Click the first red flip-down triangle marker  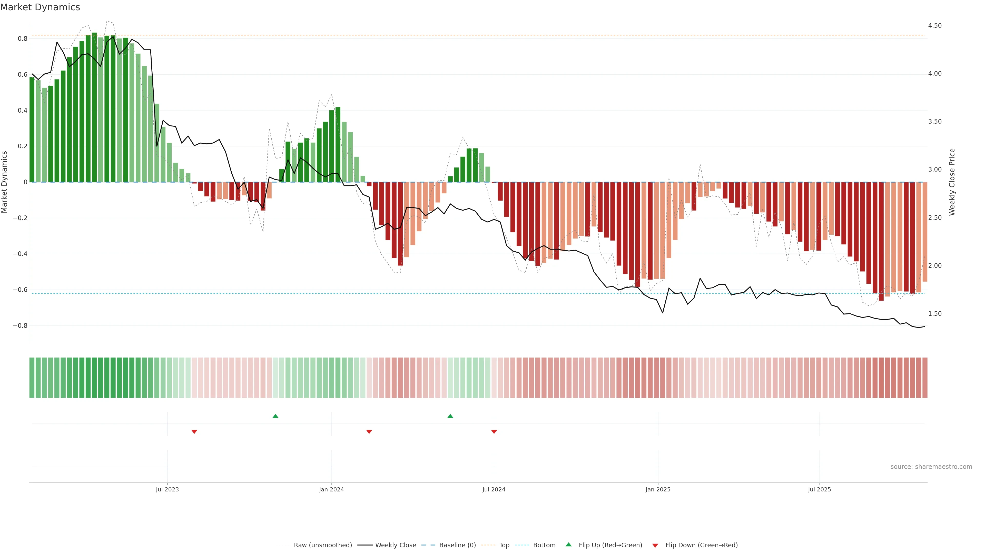point(194,432)
